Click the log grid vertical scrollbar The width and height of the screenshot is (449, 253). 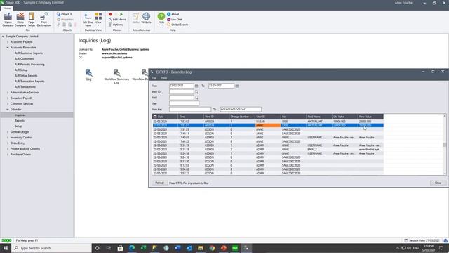(x=445, y=145)
